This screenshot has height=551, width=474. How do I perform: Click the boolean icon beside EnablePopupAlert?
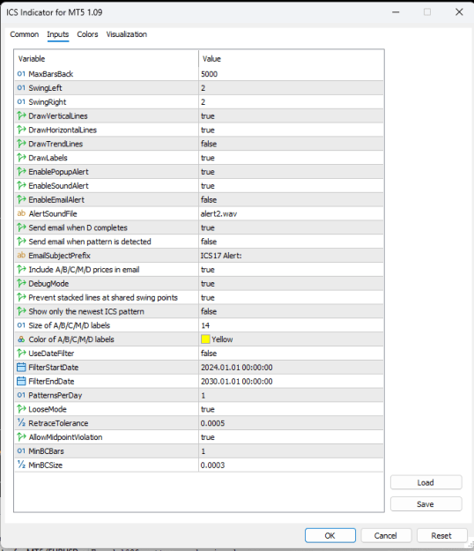tap(21, 172)
